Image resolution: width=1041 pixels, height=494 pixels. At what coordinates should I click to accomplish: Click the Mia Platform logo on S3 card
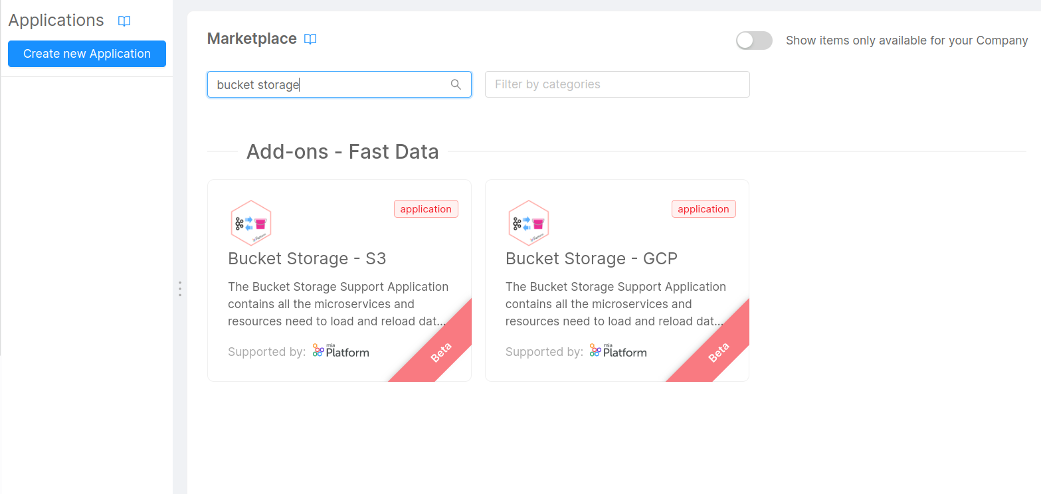340,350
